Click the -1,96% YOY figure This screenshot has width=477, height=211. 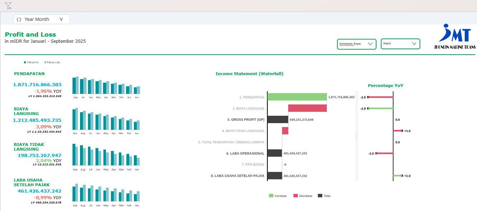coord(48,91)
